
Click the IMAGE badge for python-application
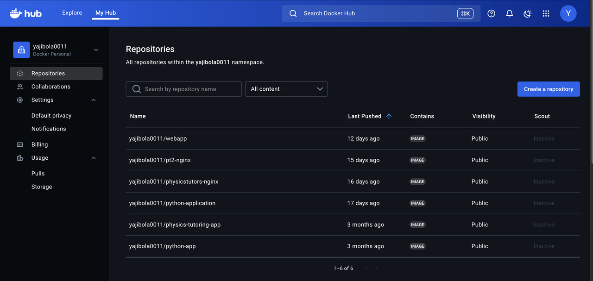(x=417, y=203)
